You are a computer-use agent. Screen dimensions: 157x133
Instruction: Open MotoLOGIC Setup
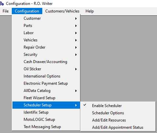click(x=46, y=120)
